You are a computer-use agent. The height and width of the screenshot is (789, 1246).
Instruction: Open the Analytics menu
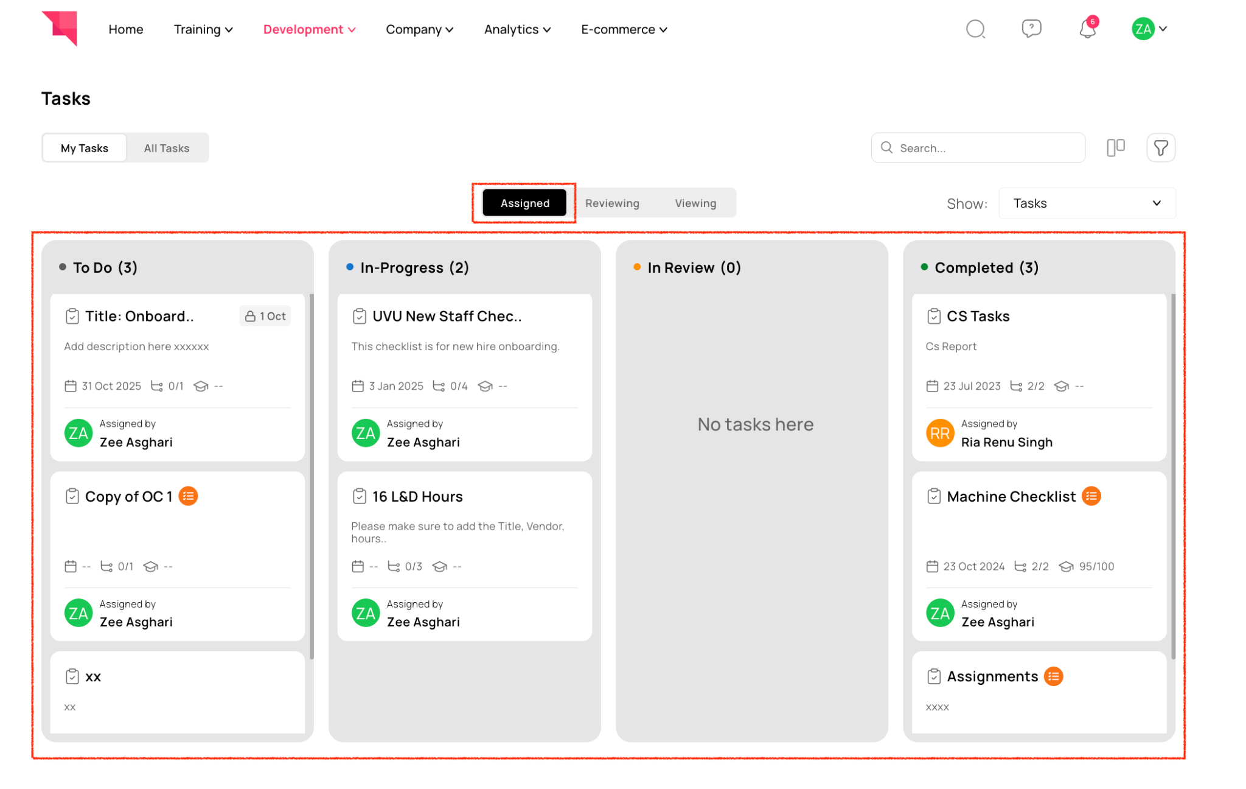(517, 29)
